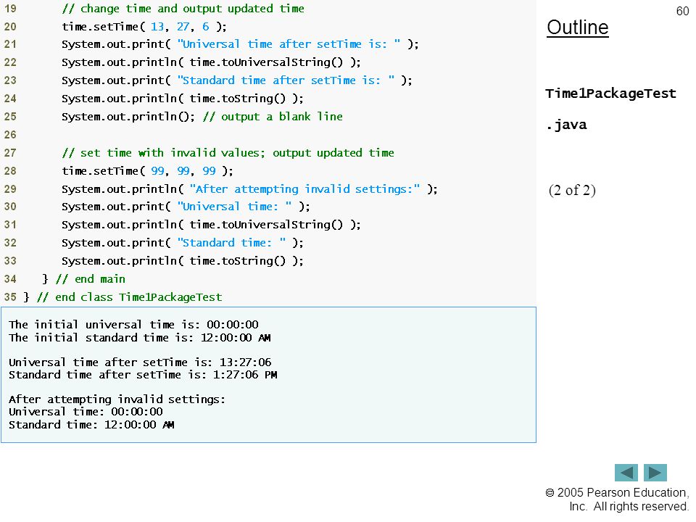Select line 24 time.toString() println statement
696x522 pixels.
[183, 99]
